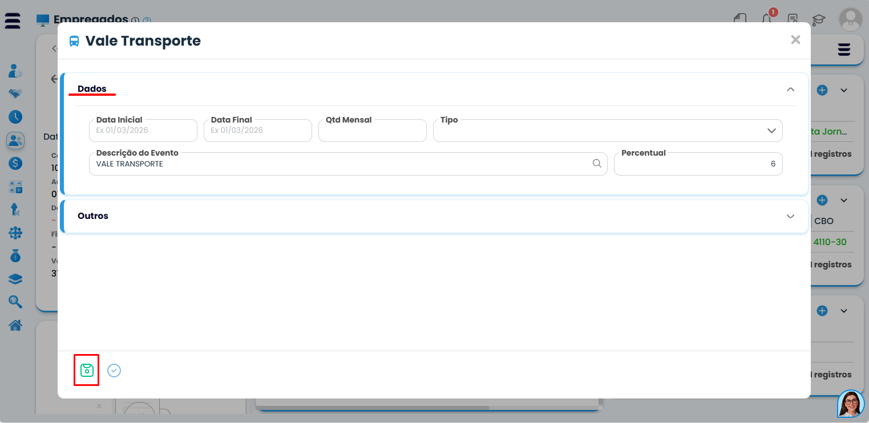Open the money bag sidebar icon

[x=15, y=257]
